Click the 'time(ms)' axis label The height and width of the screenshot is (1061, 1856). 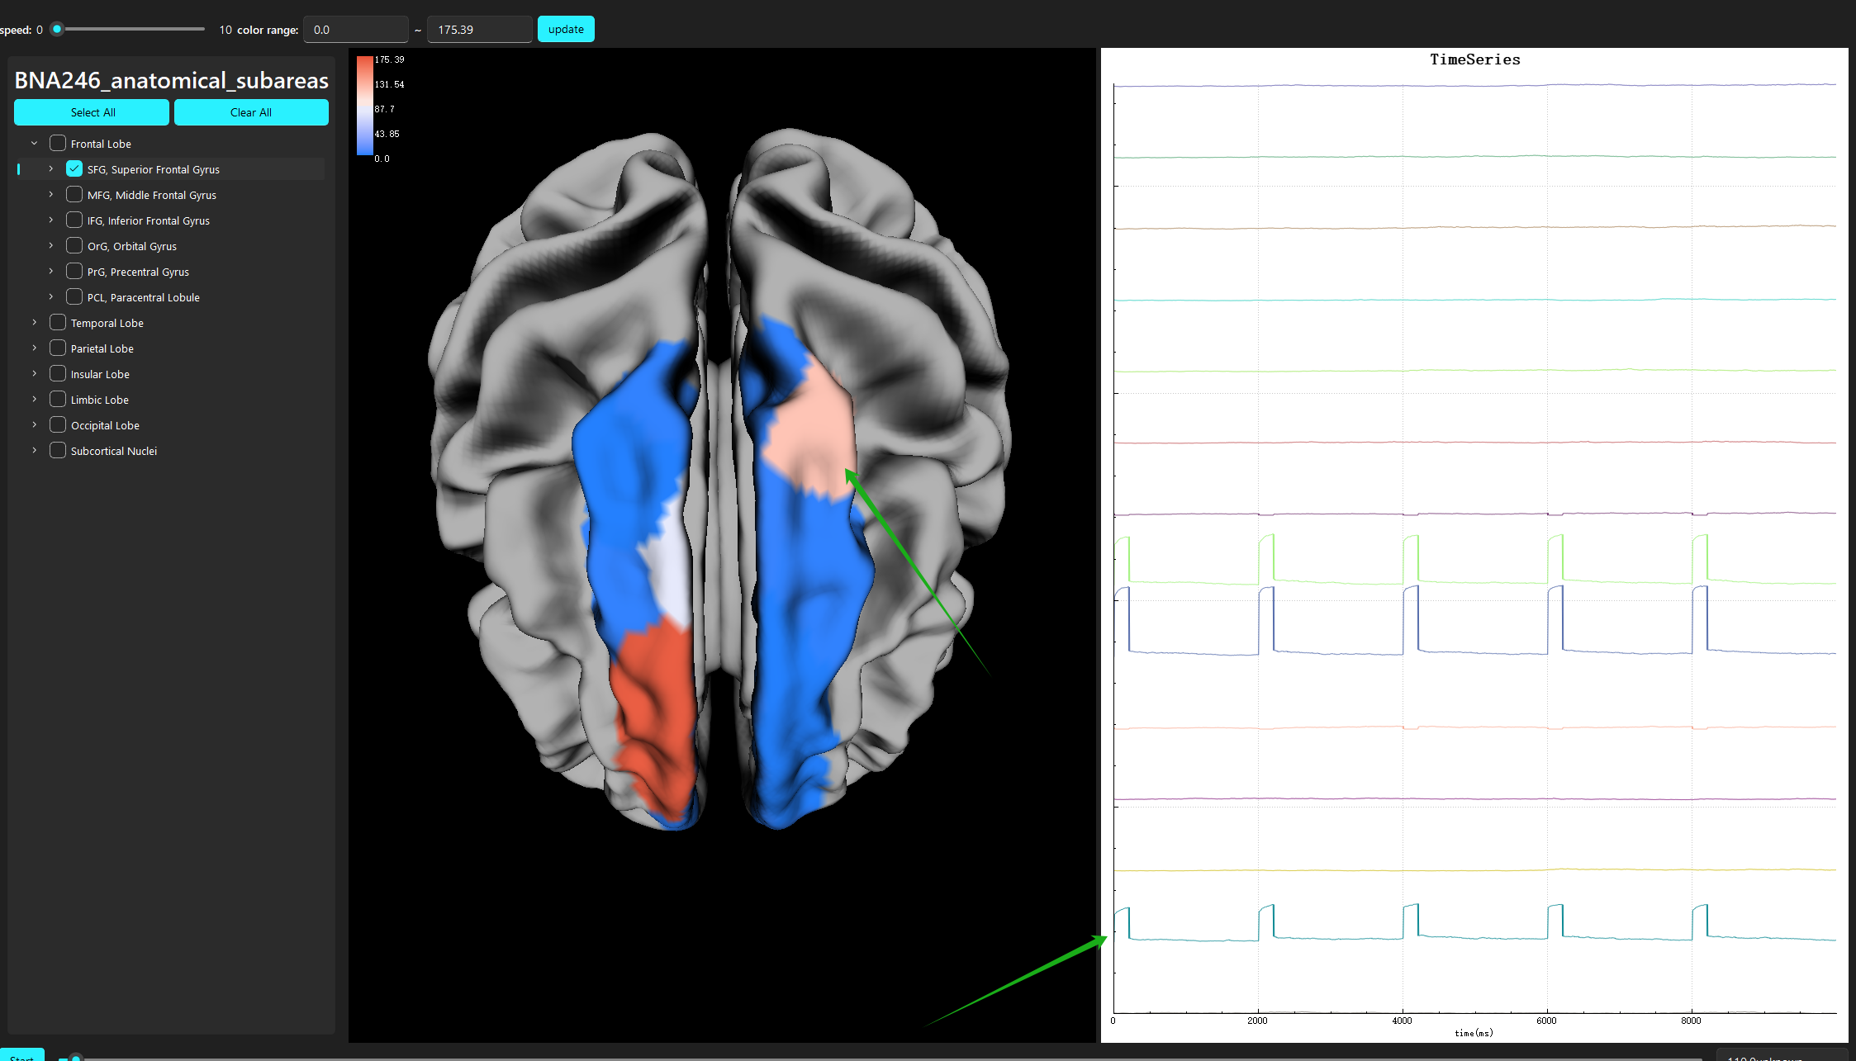click(1474, 1033)
